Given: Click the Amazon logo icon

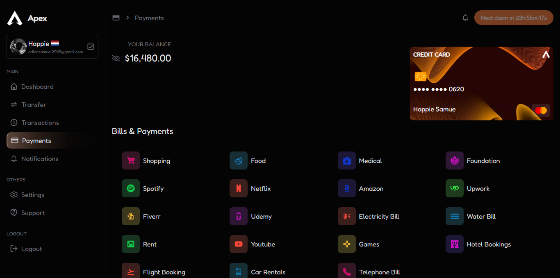Looking at the screenshot, I should 347,188.
